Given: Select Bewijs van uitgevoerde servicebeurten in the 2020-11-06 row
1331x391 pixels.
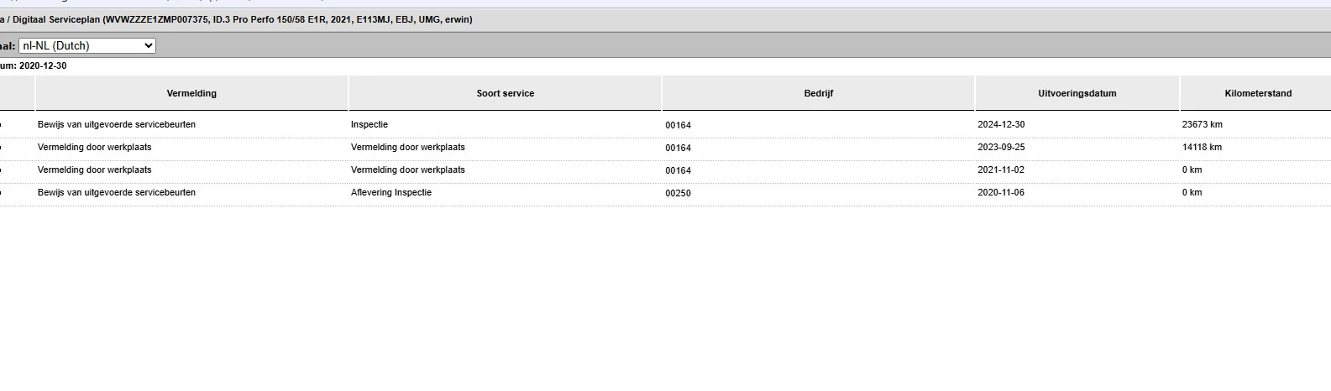Looking at the screenshot, I should coord(116,192).
